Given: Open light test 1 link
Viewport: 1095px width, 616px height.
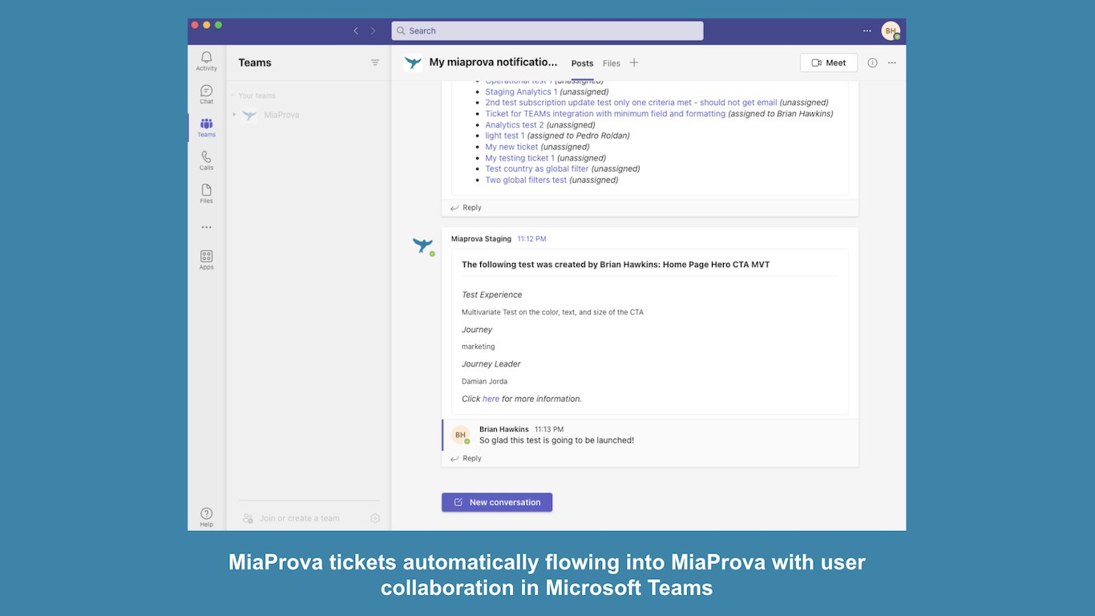Looking at the screenshot, I should [x=505, y=136].
